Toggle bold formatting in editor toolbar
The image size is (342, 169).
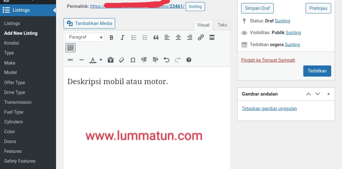click(x=111, y=38)
